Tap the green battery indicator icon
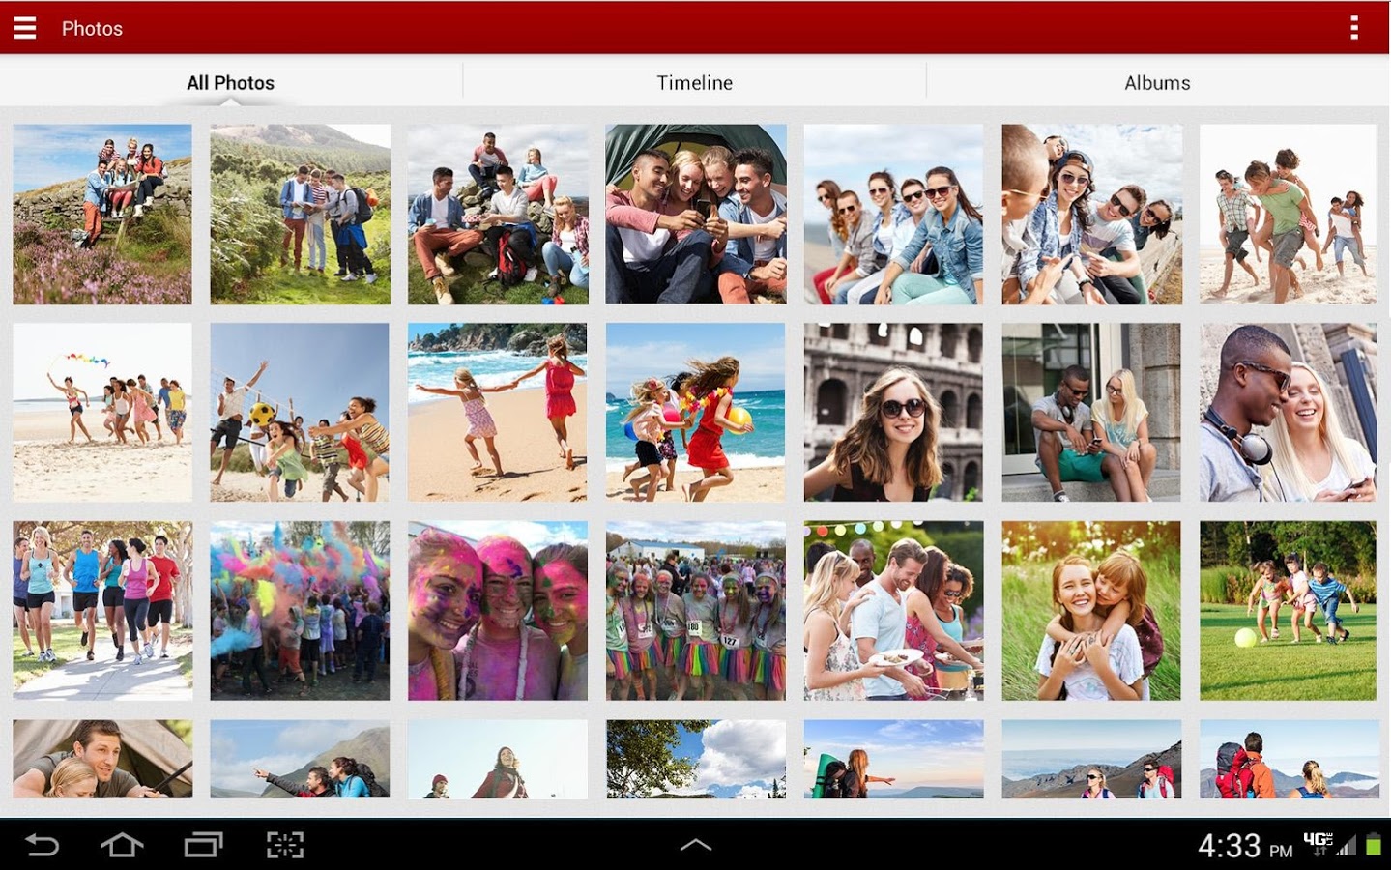This screenshot has height=870, width=1391. [1373, 846]
